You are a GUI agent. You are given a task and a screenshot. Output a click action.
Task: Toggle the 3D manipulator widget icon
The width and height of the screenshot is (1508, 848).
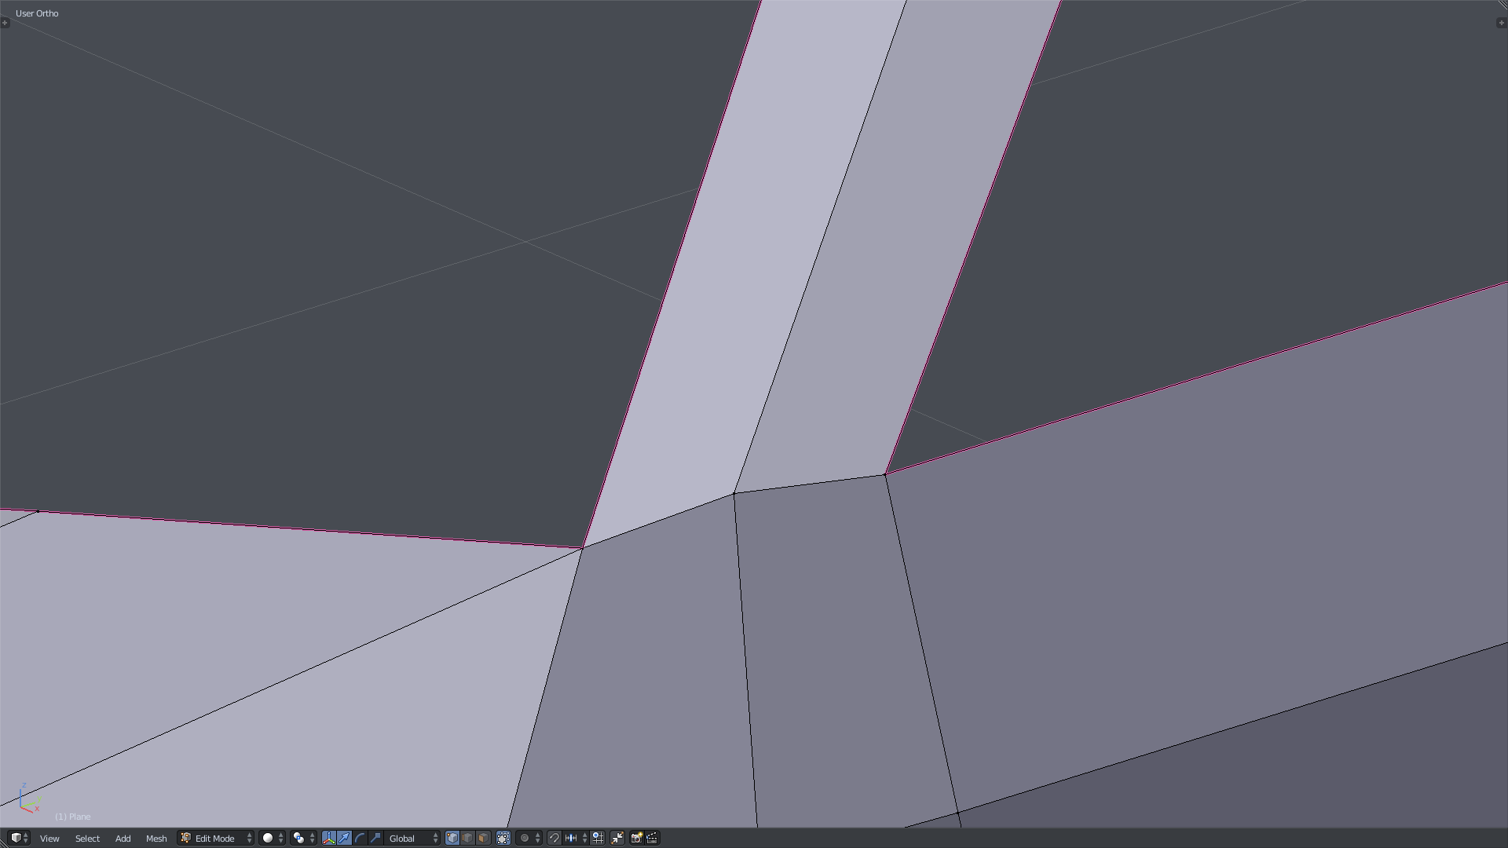pos(328,838)
